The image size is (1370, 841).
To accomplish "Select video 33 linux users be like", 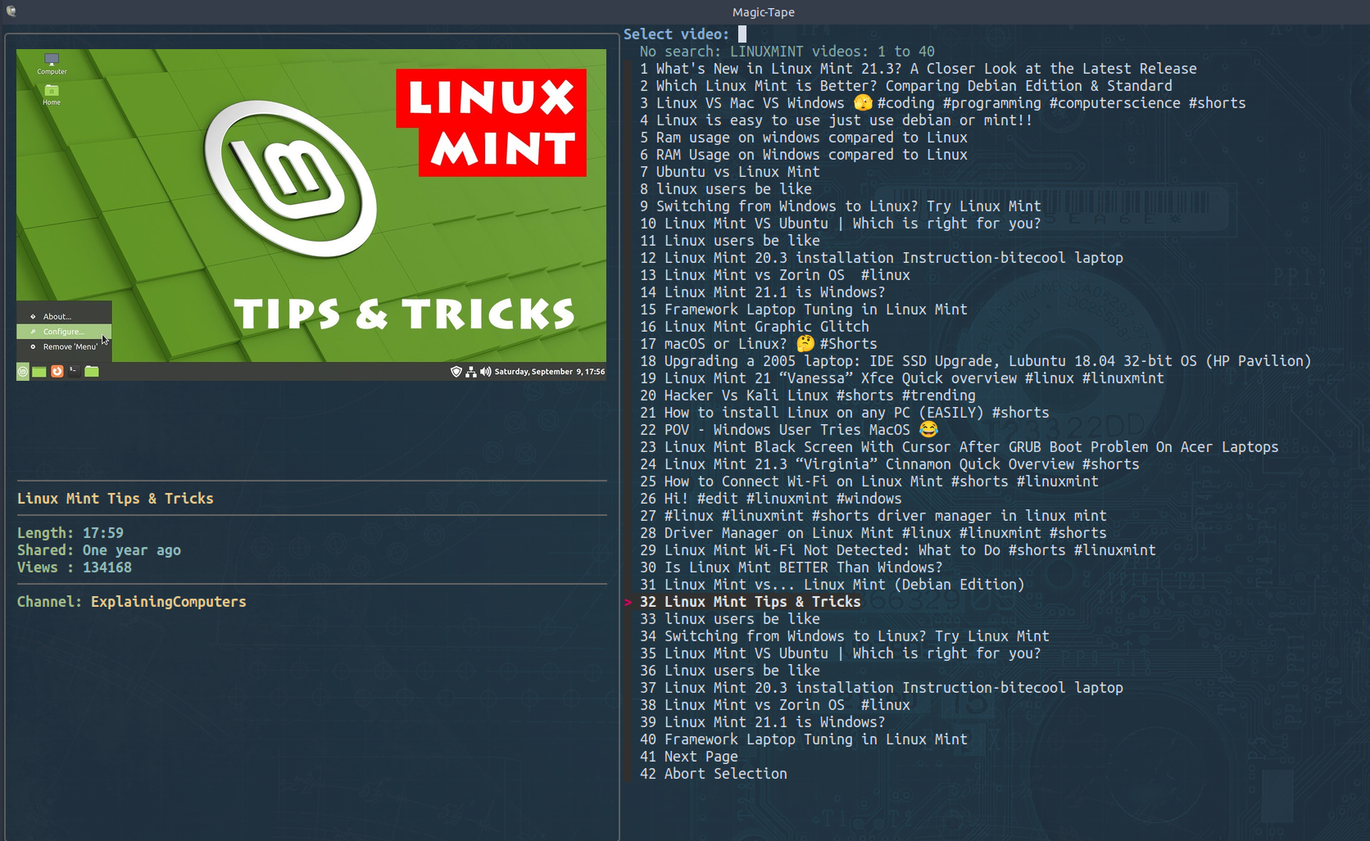I will point(729,619).
